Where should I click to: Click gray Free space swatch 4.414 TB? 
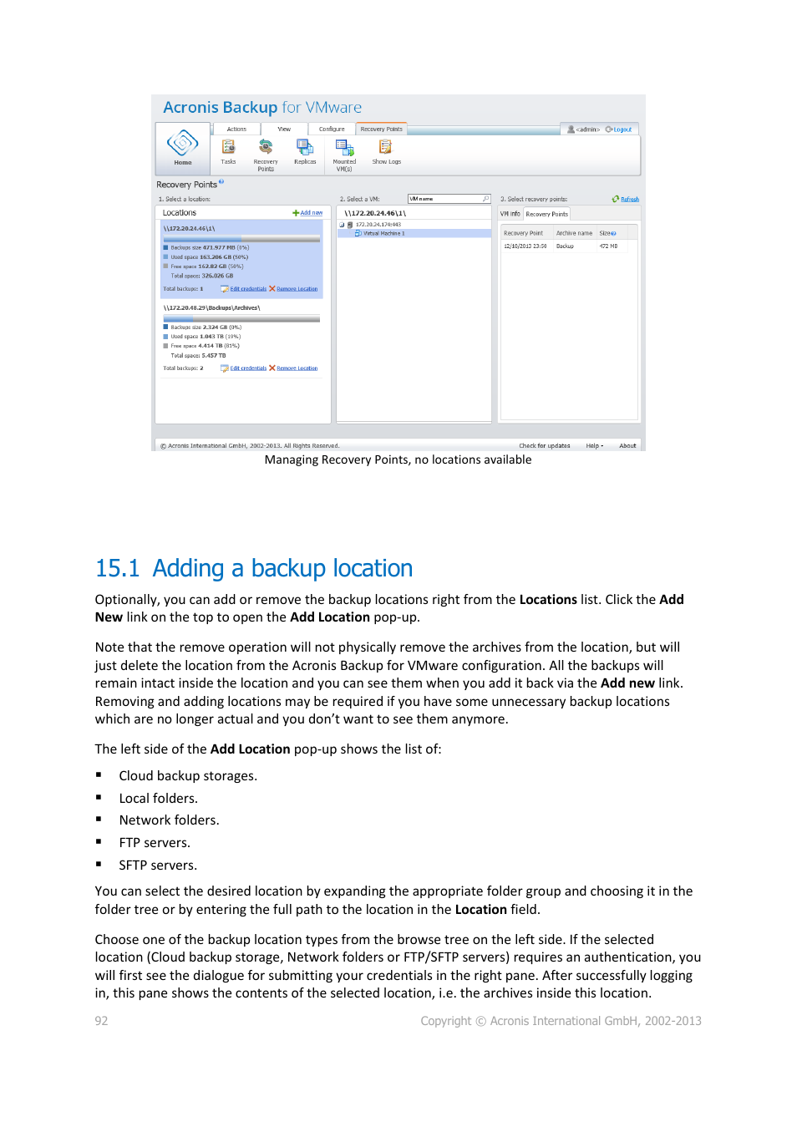165,346
